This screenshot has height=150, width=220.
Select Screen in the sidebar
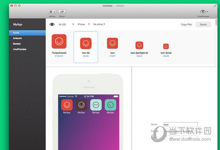click(17, 44)
